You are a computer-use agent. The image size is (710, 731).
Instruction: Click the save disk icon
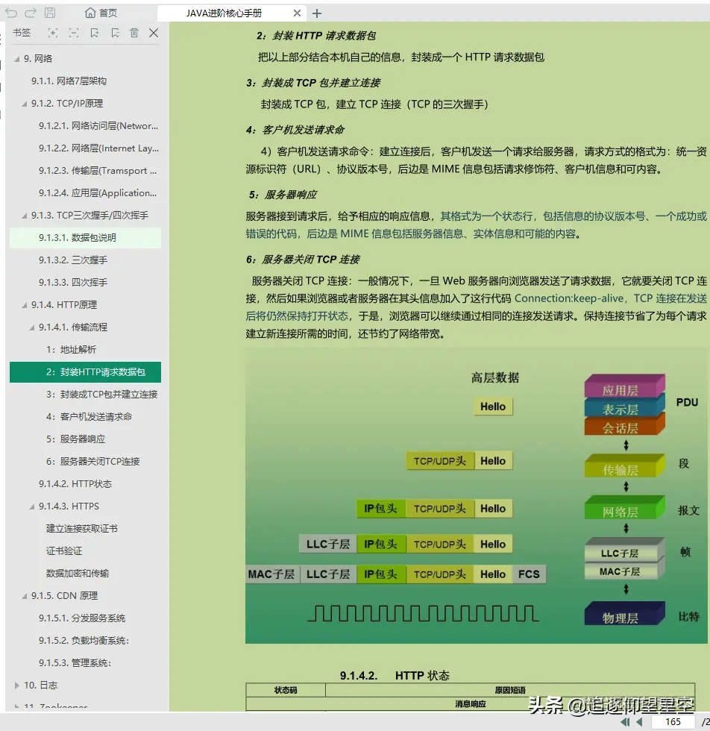point(50,13)
